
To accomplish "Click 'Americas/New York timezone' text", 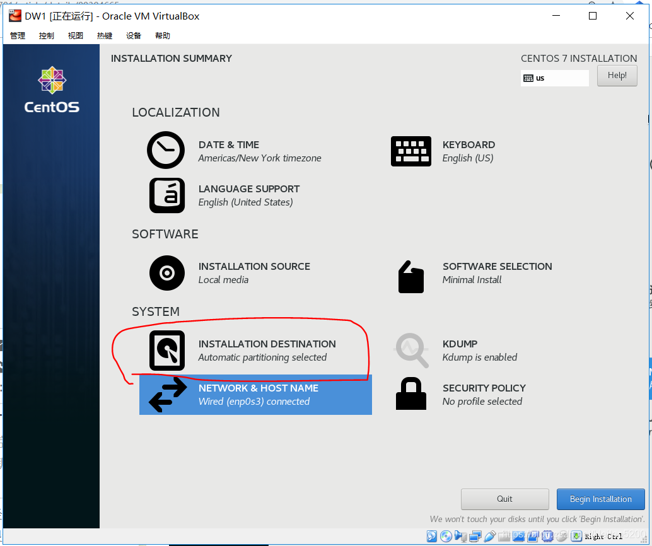I will pos(260,158).
